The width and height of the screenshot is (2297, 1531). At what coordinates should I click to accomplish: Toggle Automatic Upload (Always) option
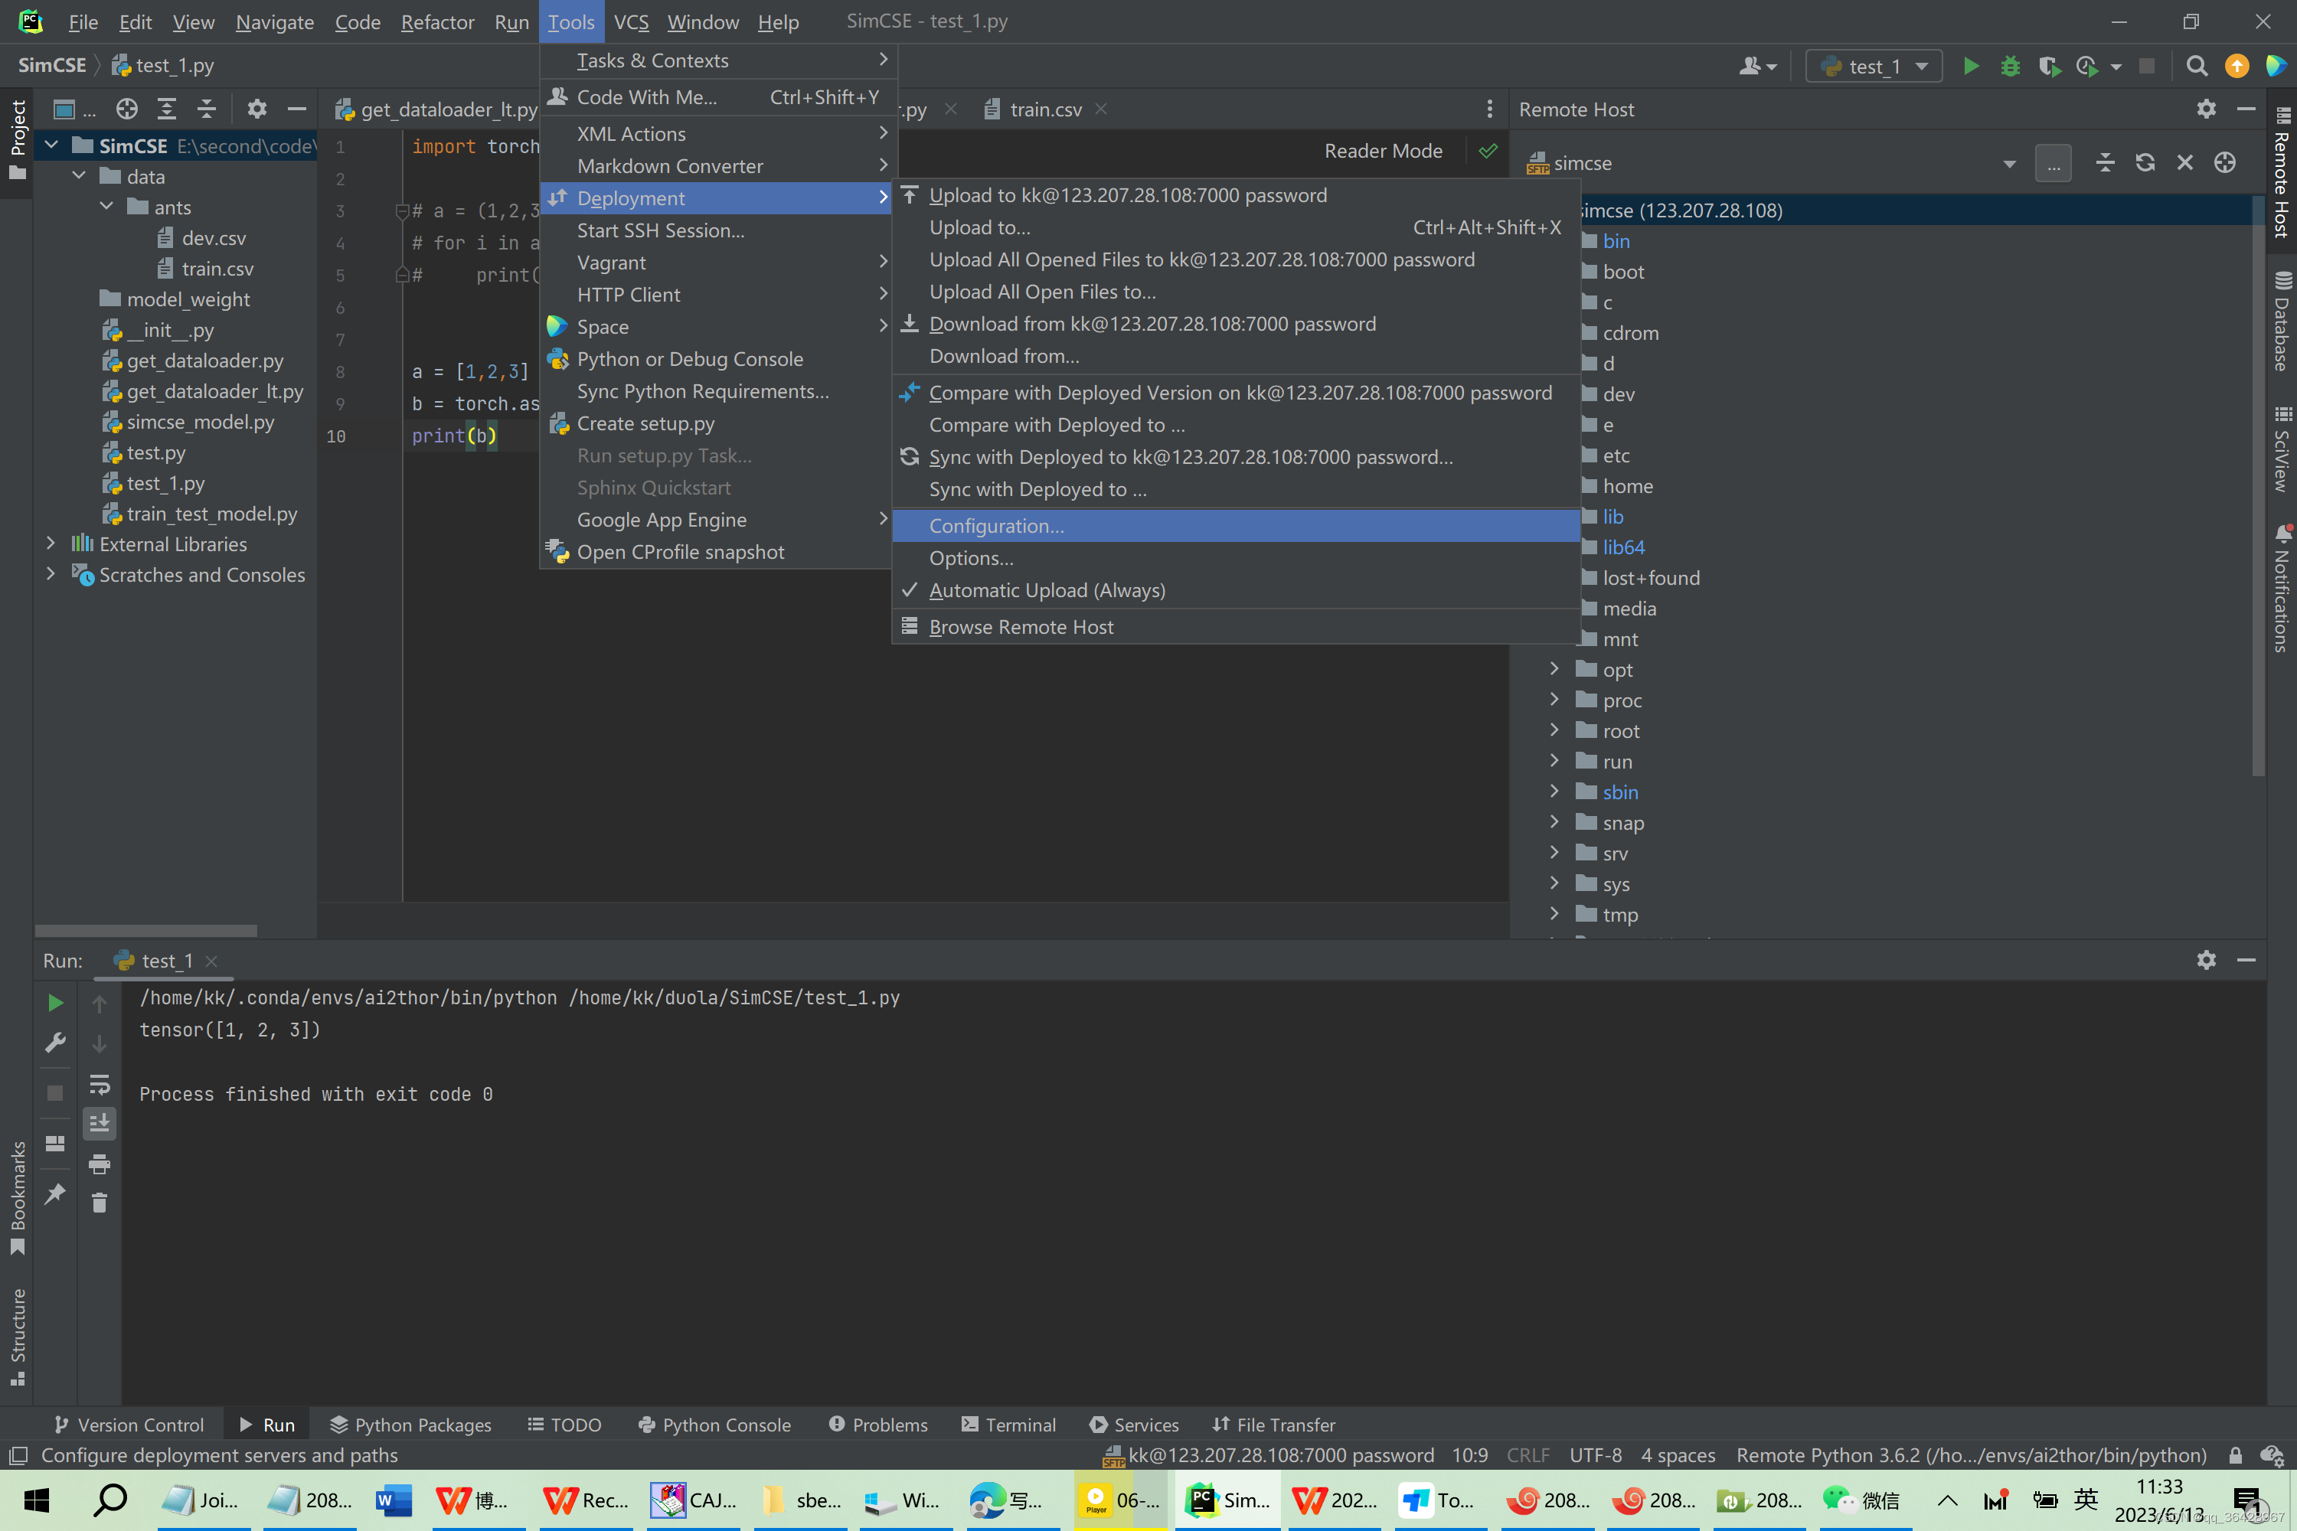[x=1047, y=591]
